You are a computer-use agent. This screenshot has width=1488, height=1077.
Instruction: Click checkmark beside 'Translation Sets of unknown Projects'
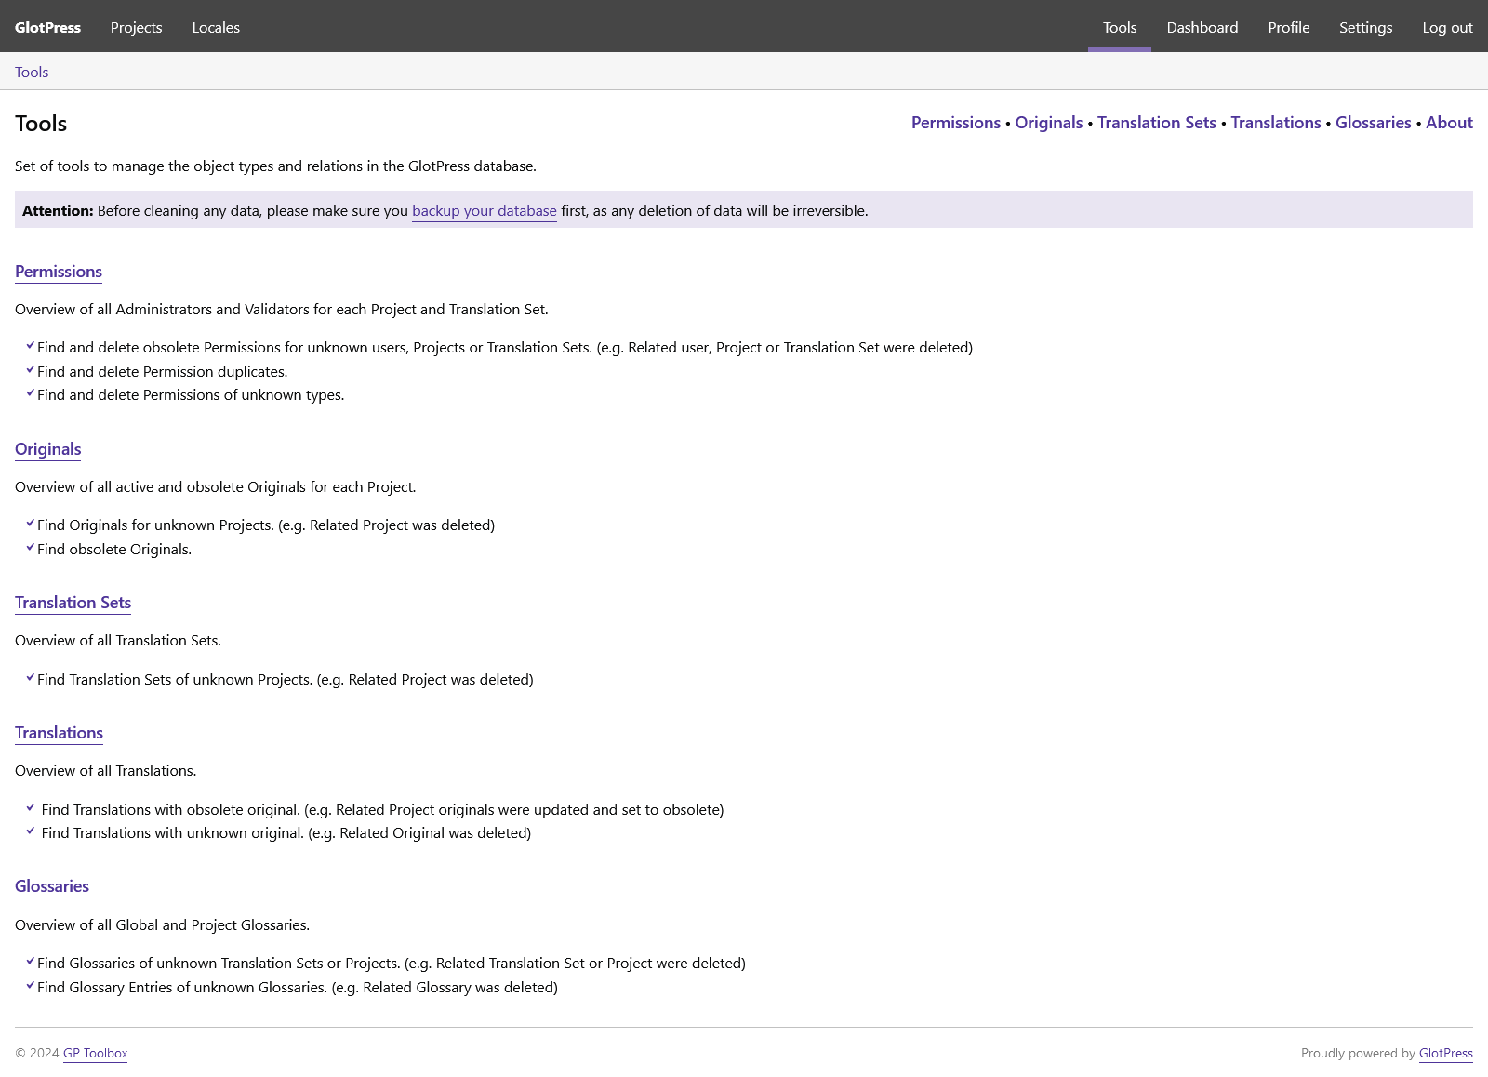click(31, 677)
